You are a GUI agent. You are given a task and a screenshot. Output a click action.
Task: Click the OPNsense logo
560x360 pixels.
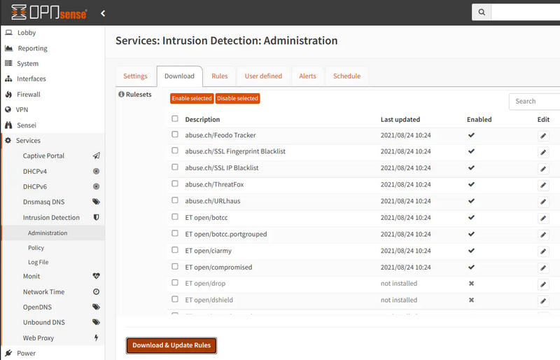(x=48, y=12)
